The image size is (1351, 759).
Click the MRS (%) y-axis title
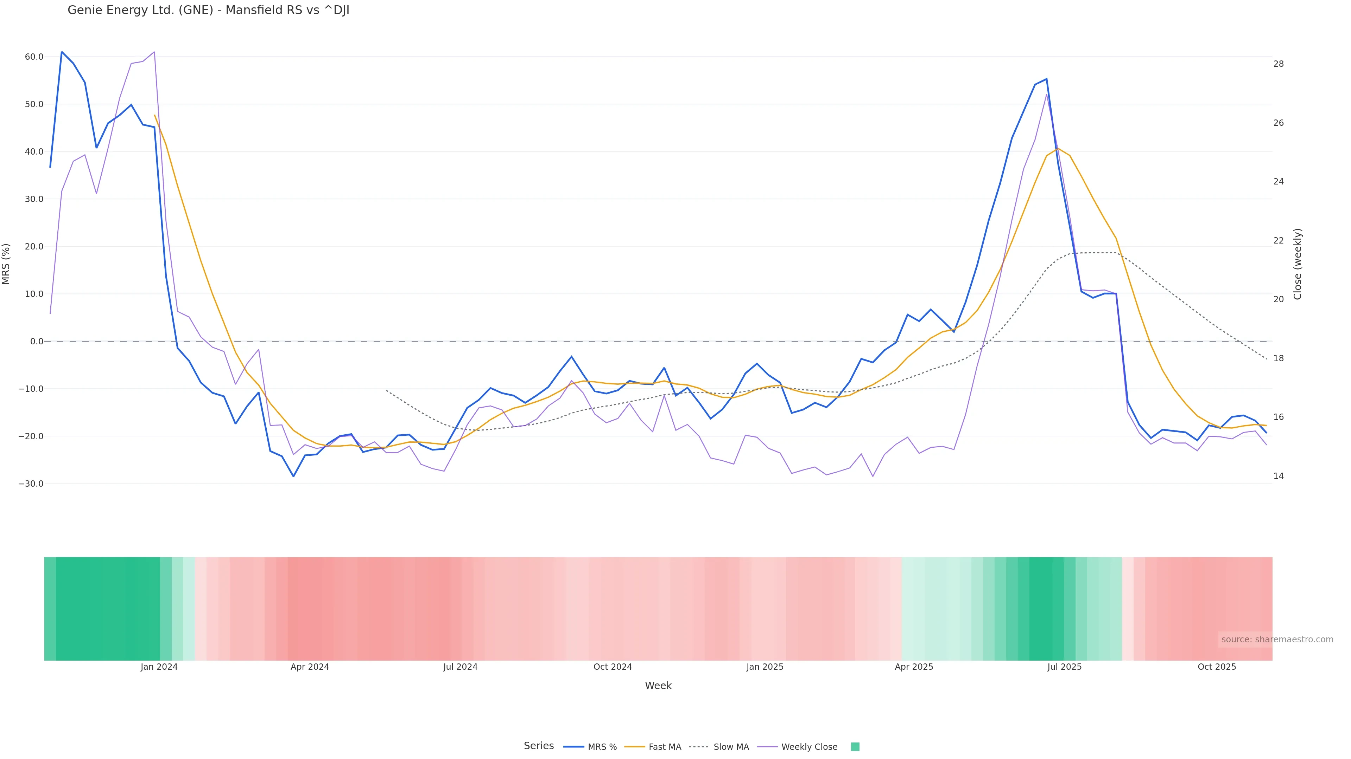[6, 264]
